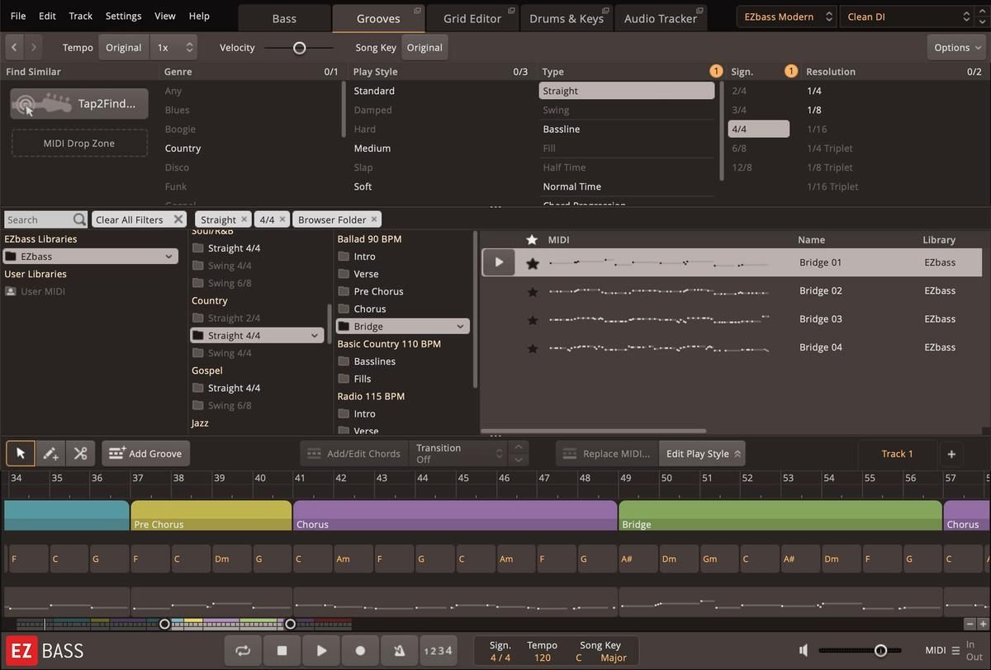
Task: Select the pencil draw tool
Action: pos(50,453)
